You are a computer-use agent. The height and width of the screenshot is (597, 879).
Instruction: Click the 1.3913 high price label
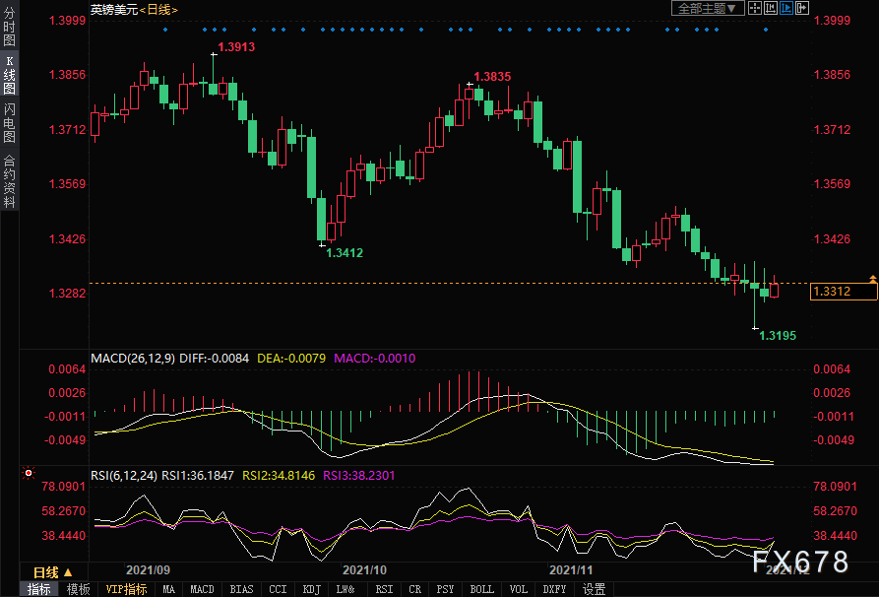tap(236, 47)
